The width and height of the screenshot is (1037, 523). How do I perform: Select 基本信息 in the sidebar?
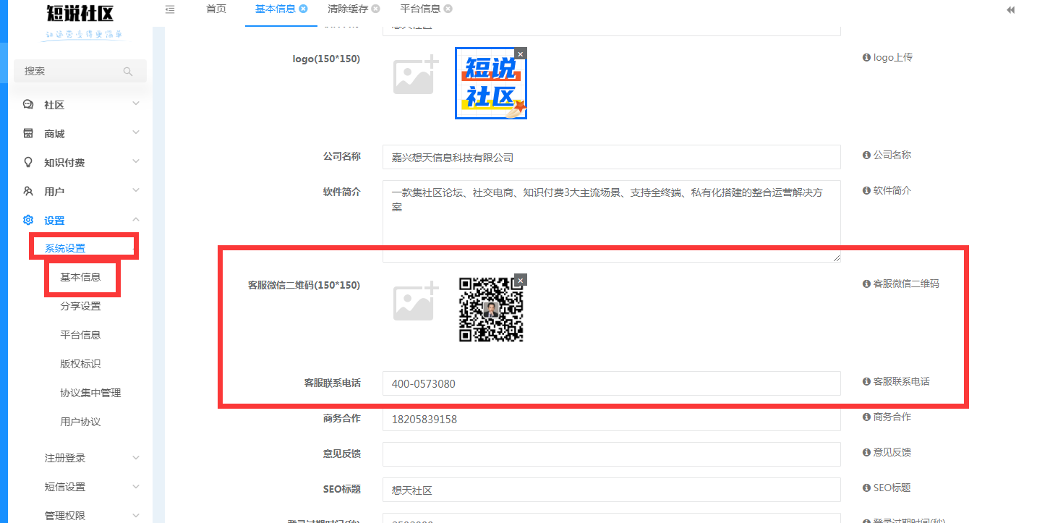(x=80, y=277)
